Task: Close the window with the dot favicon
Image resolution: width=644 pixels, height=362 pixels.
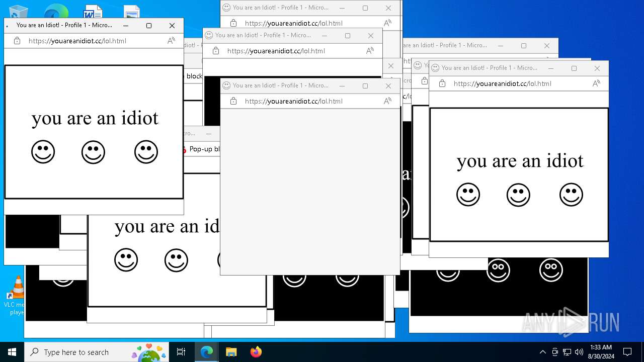Action: [172, 26]
